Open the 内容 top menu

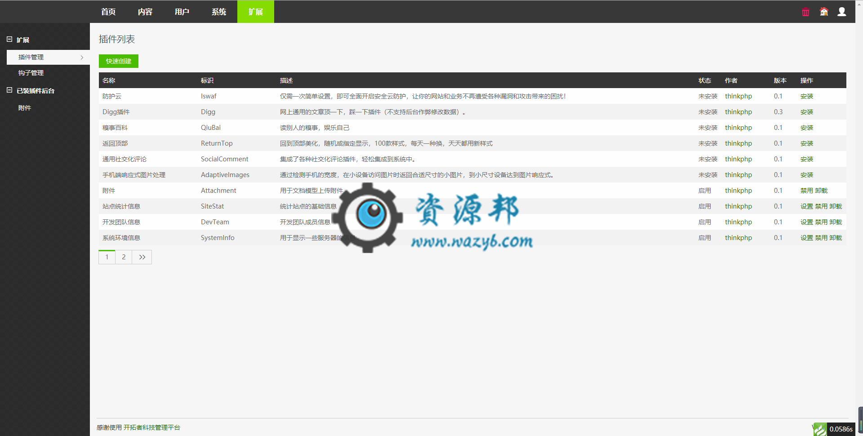point(145,12)
